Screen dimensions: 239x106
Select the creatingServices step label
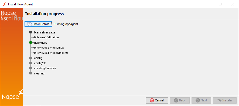45,69
